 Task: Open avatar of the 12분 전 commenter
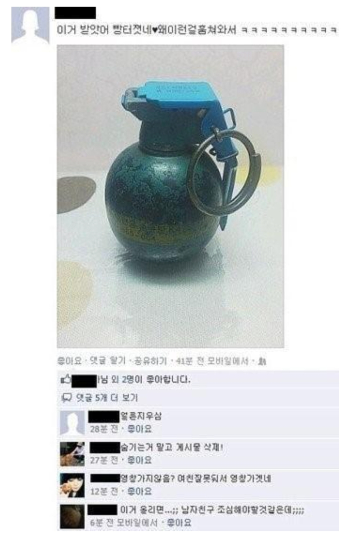(72, 485)
